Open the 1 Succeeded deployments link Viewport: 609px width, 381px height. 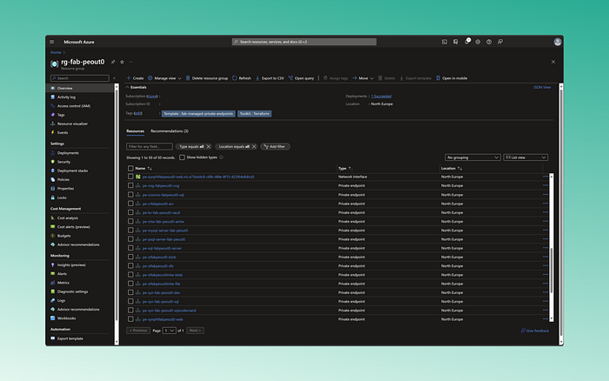[381, 97]
